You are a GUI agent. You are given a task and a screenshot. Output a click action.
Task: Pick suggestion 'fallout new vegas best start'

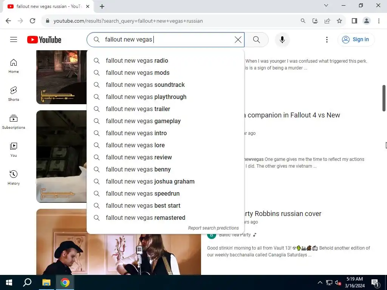(166, 205)
